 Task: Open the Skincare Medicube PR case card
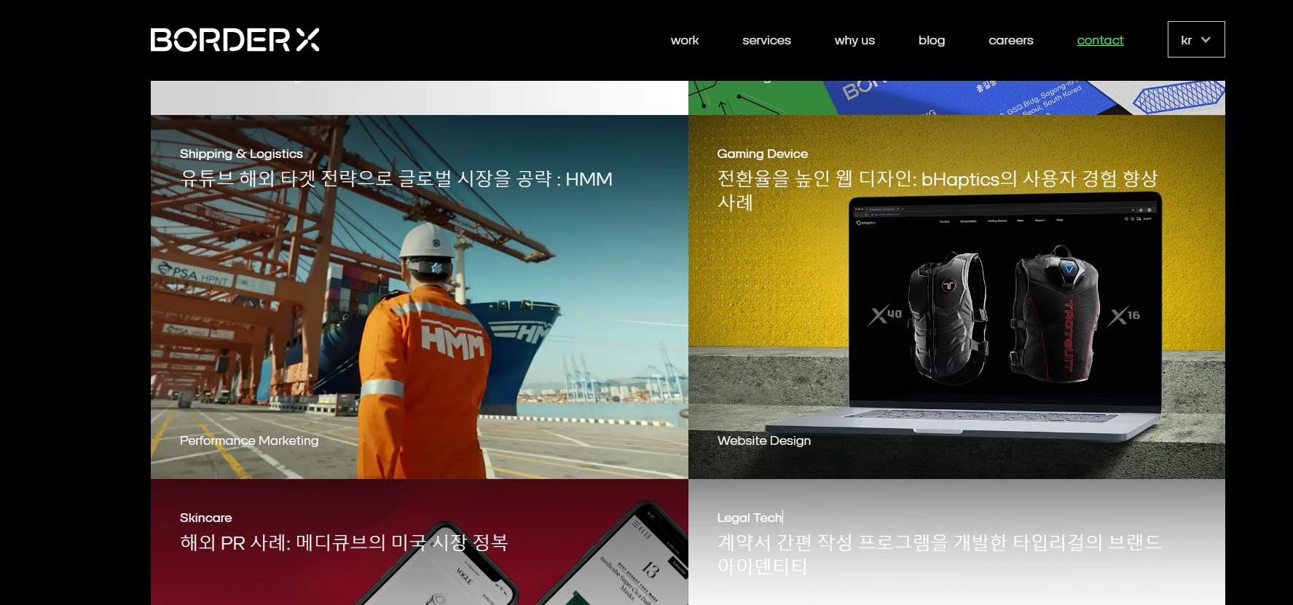coord(420,542)
